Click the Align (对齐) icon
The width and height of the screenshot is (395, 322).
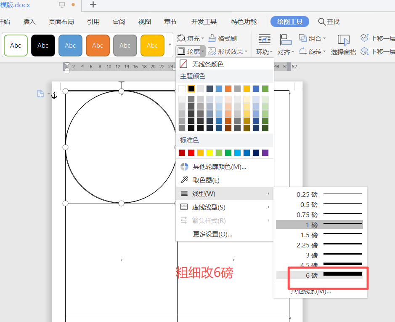(285, 40)
